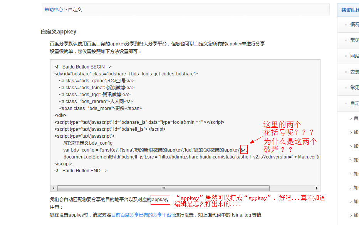This screenshot has height=225, width=359.
Task: Click the 自定义 breadcrumb text
Action: coord(75,10)
